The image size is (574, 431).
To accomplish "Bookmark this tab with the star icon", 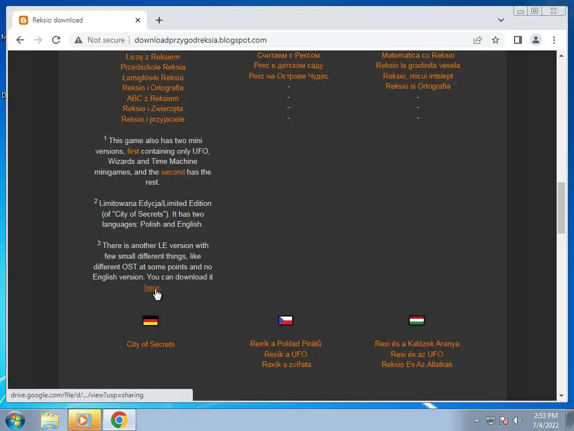I will point(496,40).
